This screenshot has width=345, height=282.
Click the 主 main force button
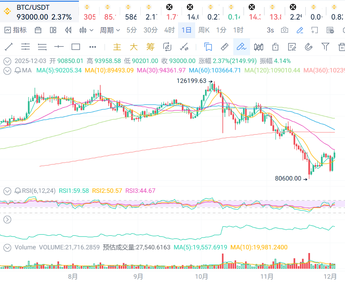117,47
